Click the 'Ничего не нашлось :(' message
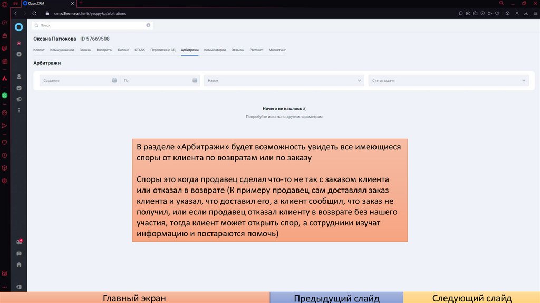This screenshot has height=303, width=540. [284, 109]
